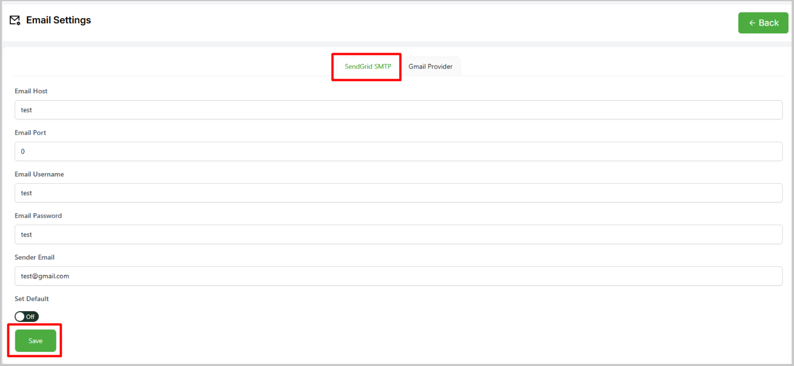Image resolution: width=794 pixels, height=366 pixels.
Task: Click into the Email Password field
Action: tap(398, 234)
